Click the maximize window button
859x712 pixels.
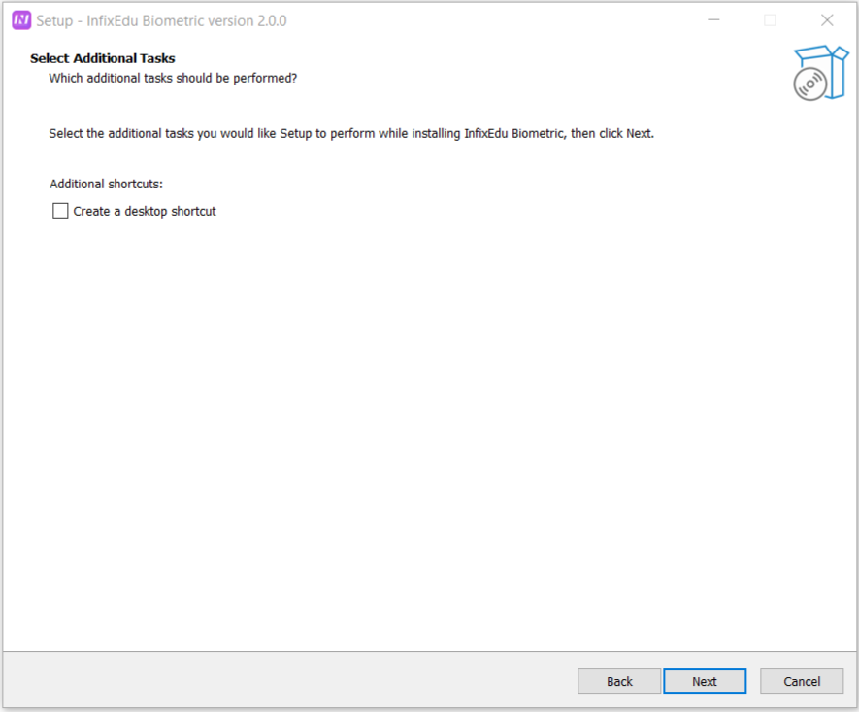coord(770,20)
